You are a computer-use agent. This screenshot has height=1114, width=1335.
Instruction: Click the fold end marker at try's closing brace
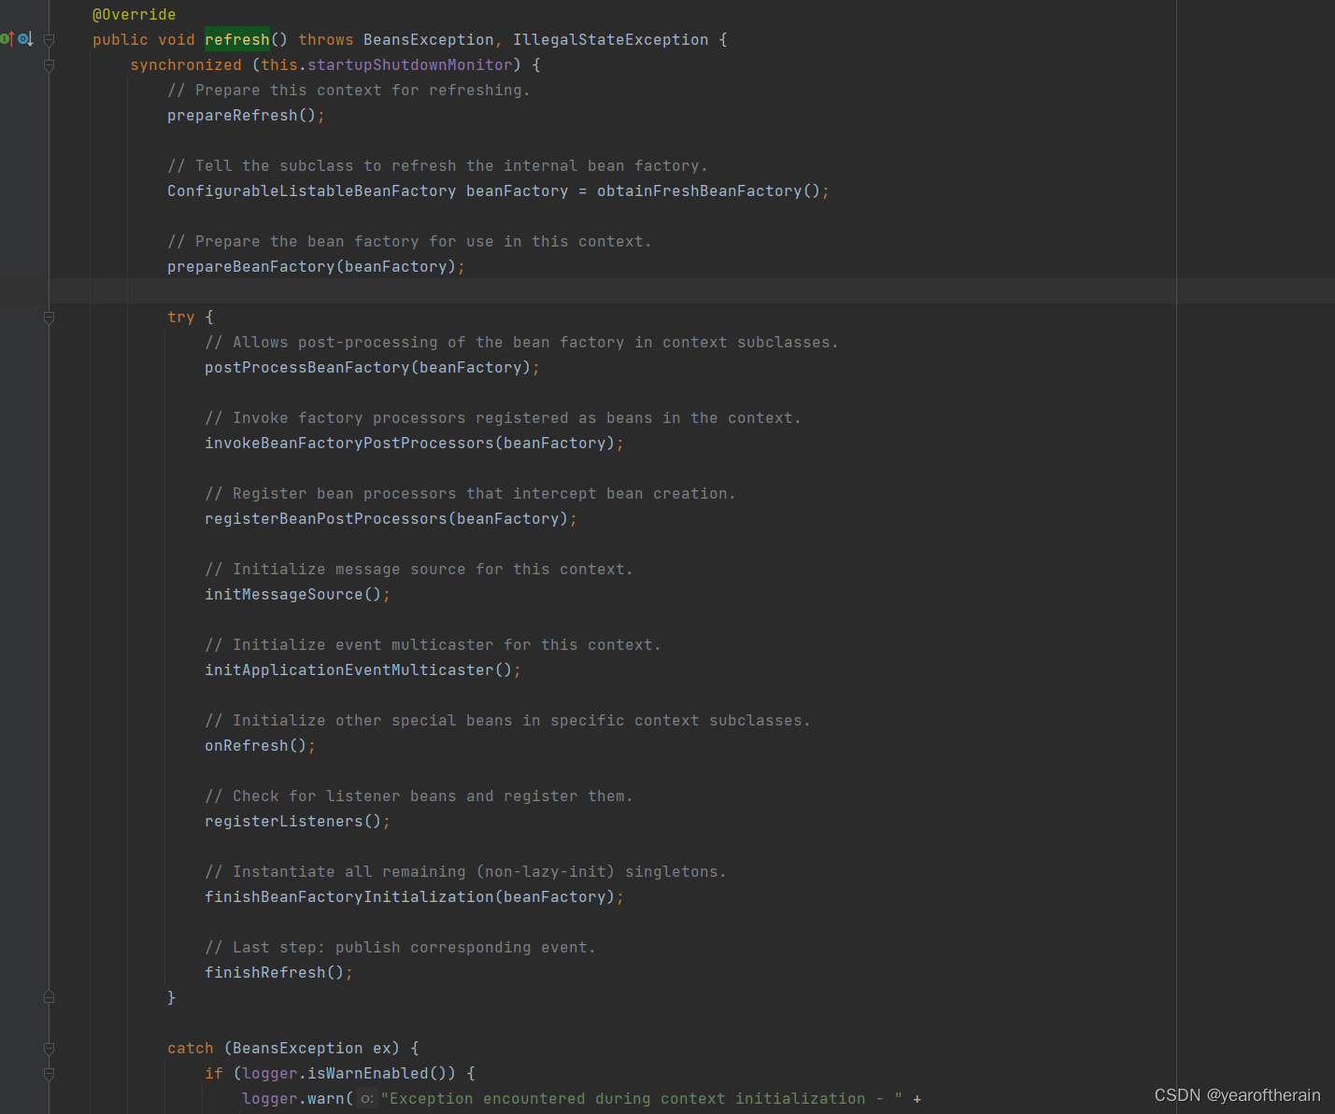(x=49, y=997)
